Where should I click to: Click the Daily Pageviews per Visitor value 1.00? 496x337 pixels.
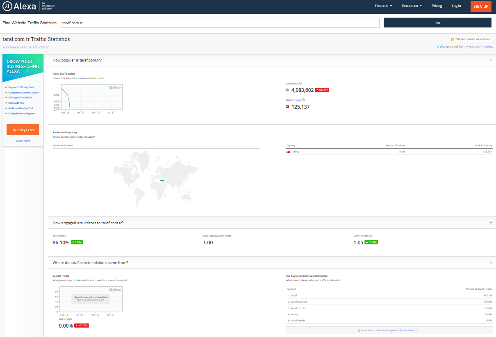pos(208,243)
